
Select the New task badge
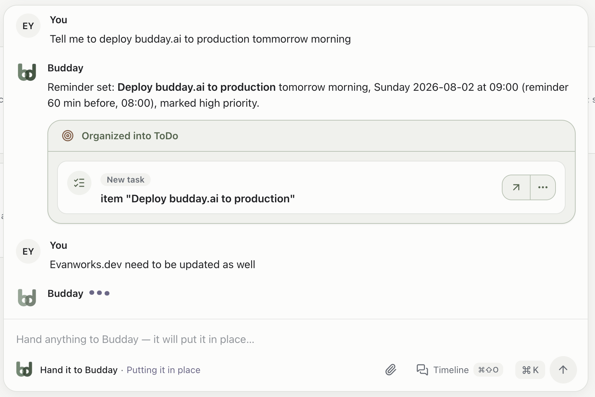click(x=125, y=180)
